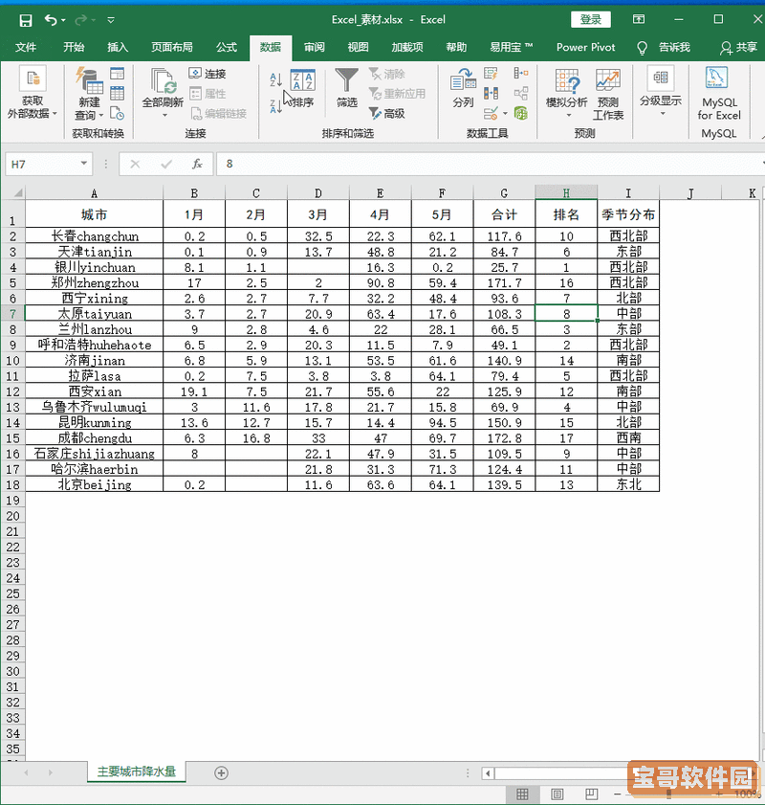This screenshot has height=805, width=765.
Task: Click the From Table icon
Action: click(118, 94)
